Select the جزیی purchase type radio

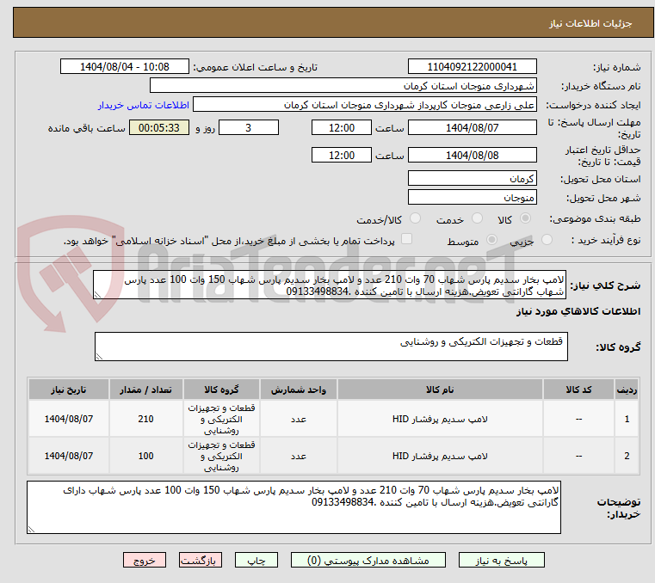[547, 240]
